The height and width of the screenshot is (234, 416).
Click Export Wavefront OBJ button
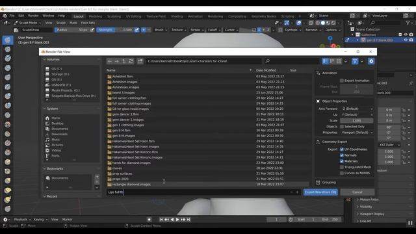320,192
